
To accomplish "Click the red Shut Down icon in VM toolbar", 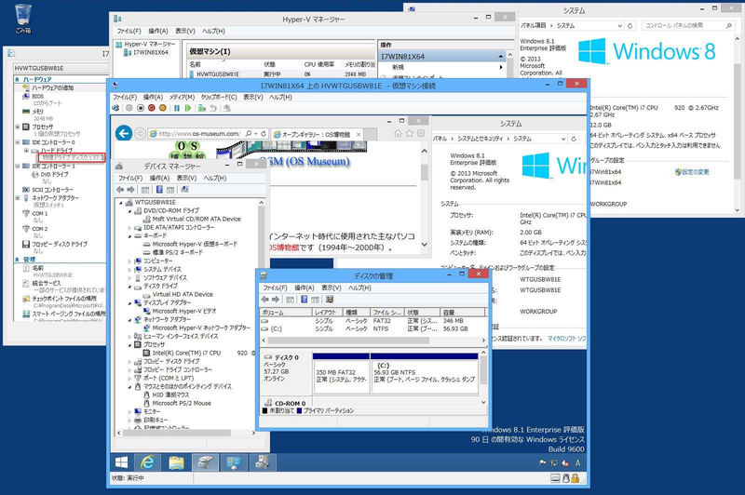I will pos(152,108).
